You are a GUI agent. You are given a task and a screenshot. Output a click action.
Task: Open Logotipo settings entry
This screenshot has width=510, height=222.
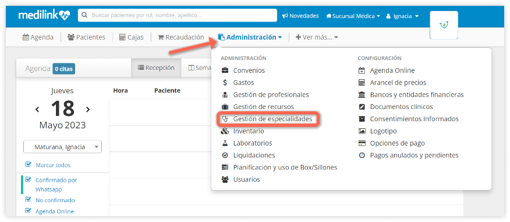tap(383, 131)
